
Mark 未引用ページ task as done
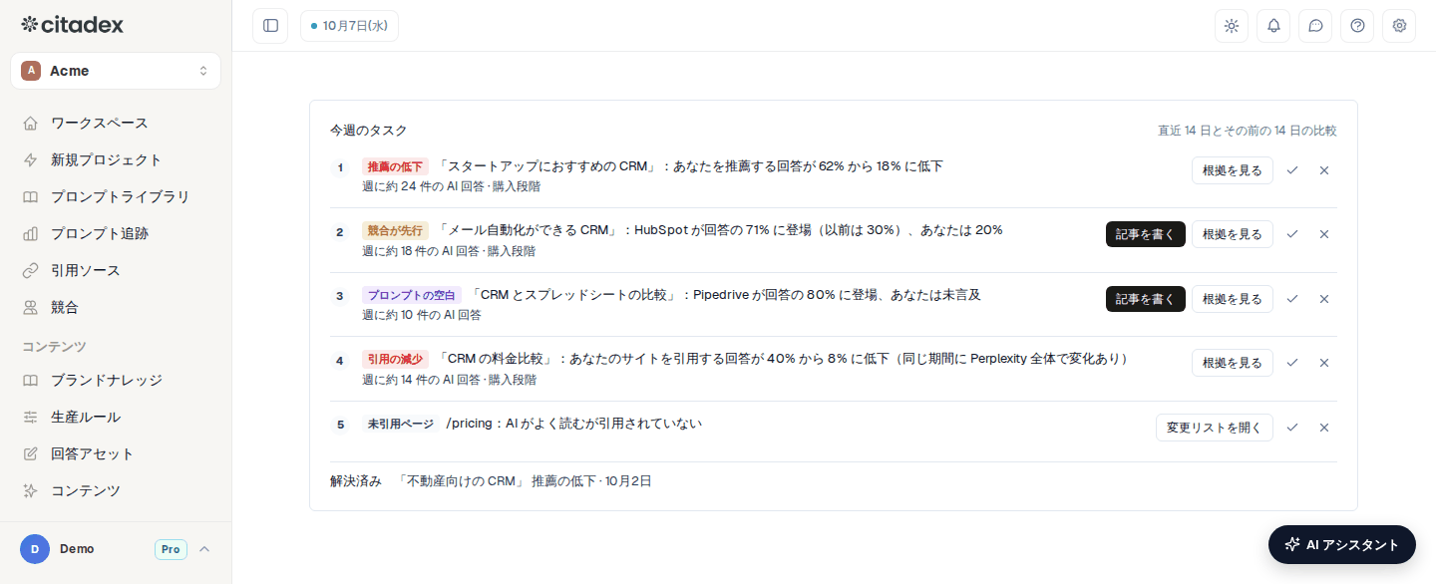click(1292, 428)
